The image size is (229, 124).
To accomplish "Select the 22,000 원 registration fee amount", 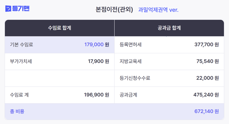I will 208,78.
